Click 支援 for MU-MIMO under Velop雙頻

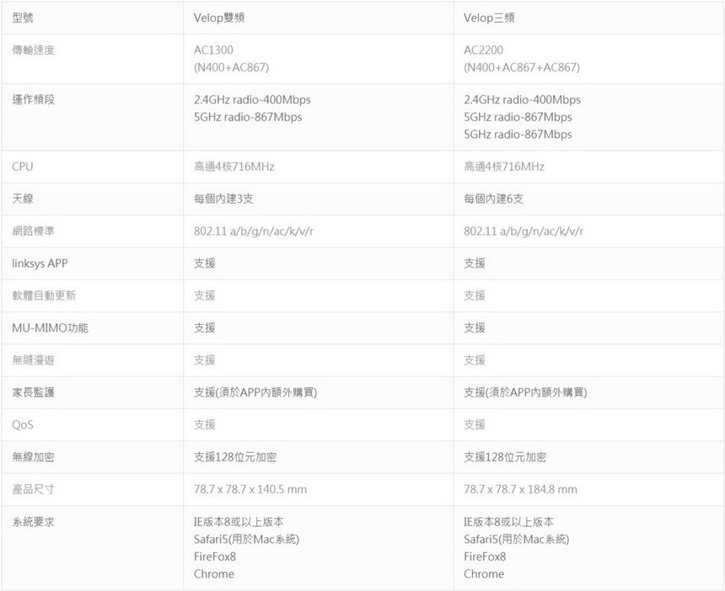[x=204, y=327]
